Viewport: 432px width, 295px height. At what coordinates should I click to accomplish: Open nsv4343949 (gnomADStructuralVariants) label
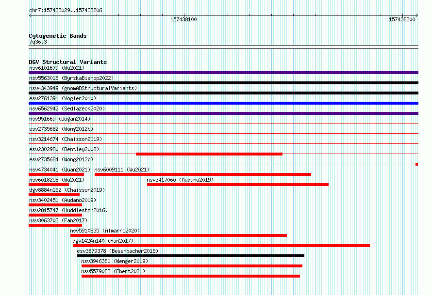click(83, 88)
